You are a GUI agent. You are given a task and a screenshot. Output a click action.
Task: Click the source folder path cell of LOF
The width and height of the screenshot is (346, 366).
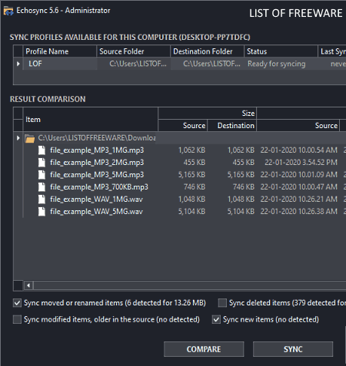(134, 64)
